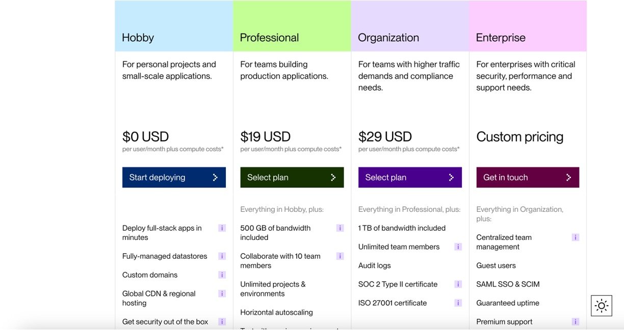Click the Get in touch button
The image size is (624, 330).
pos(528,178)
